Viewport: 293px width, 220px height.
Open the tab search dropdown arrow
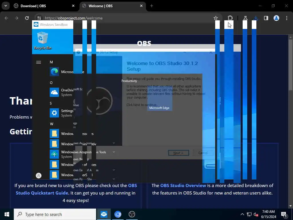tap(6, 6)
